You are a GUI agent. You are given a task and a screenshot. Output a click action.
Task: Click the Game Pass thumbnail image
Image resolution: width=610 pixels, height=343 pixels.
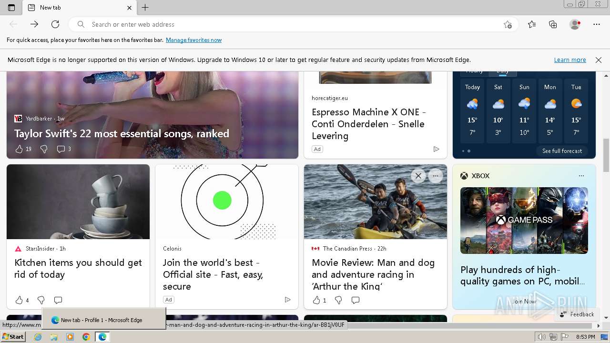[524, 220]
